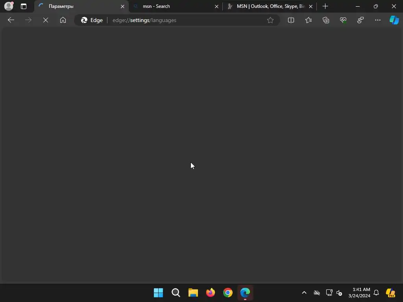The image size is (403, 302).
Task: Open the tab actions menu icon
Action: tap(24, 6)
